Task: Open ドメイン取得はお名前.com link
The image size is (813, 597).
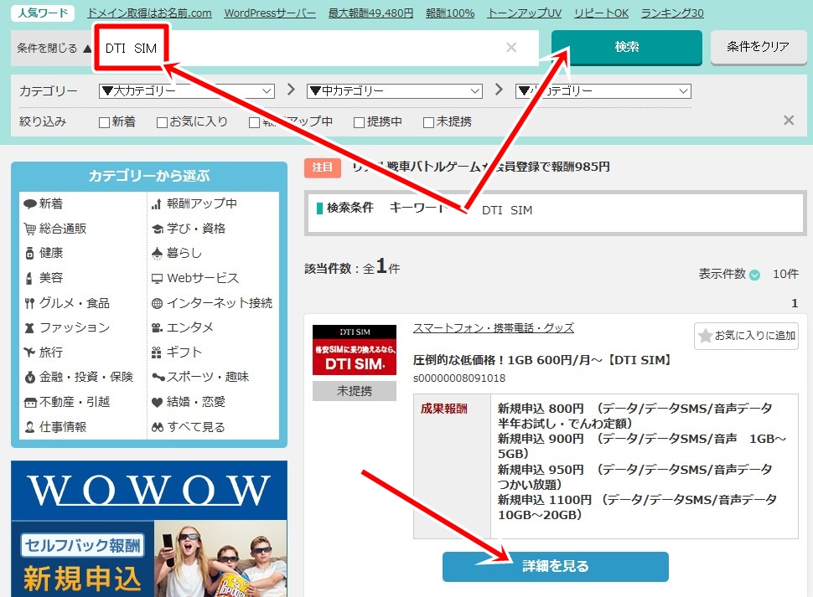Action: [149, 13]
